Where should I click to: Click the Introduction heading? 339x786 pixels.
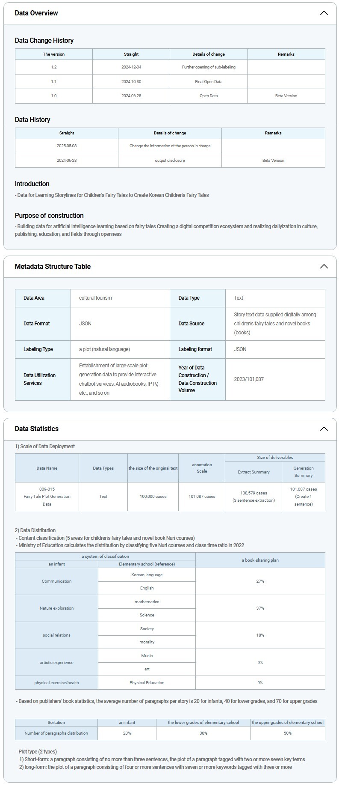pos(32,184)
